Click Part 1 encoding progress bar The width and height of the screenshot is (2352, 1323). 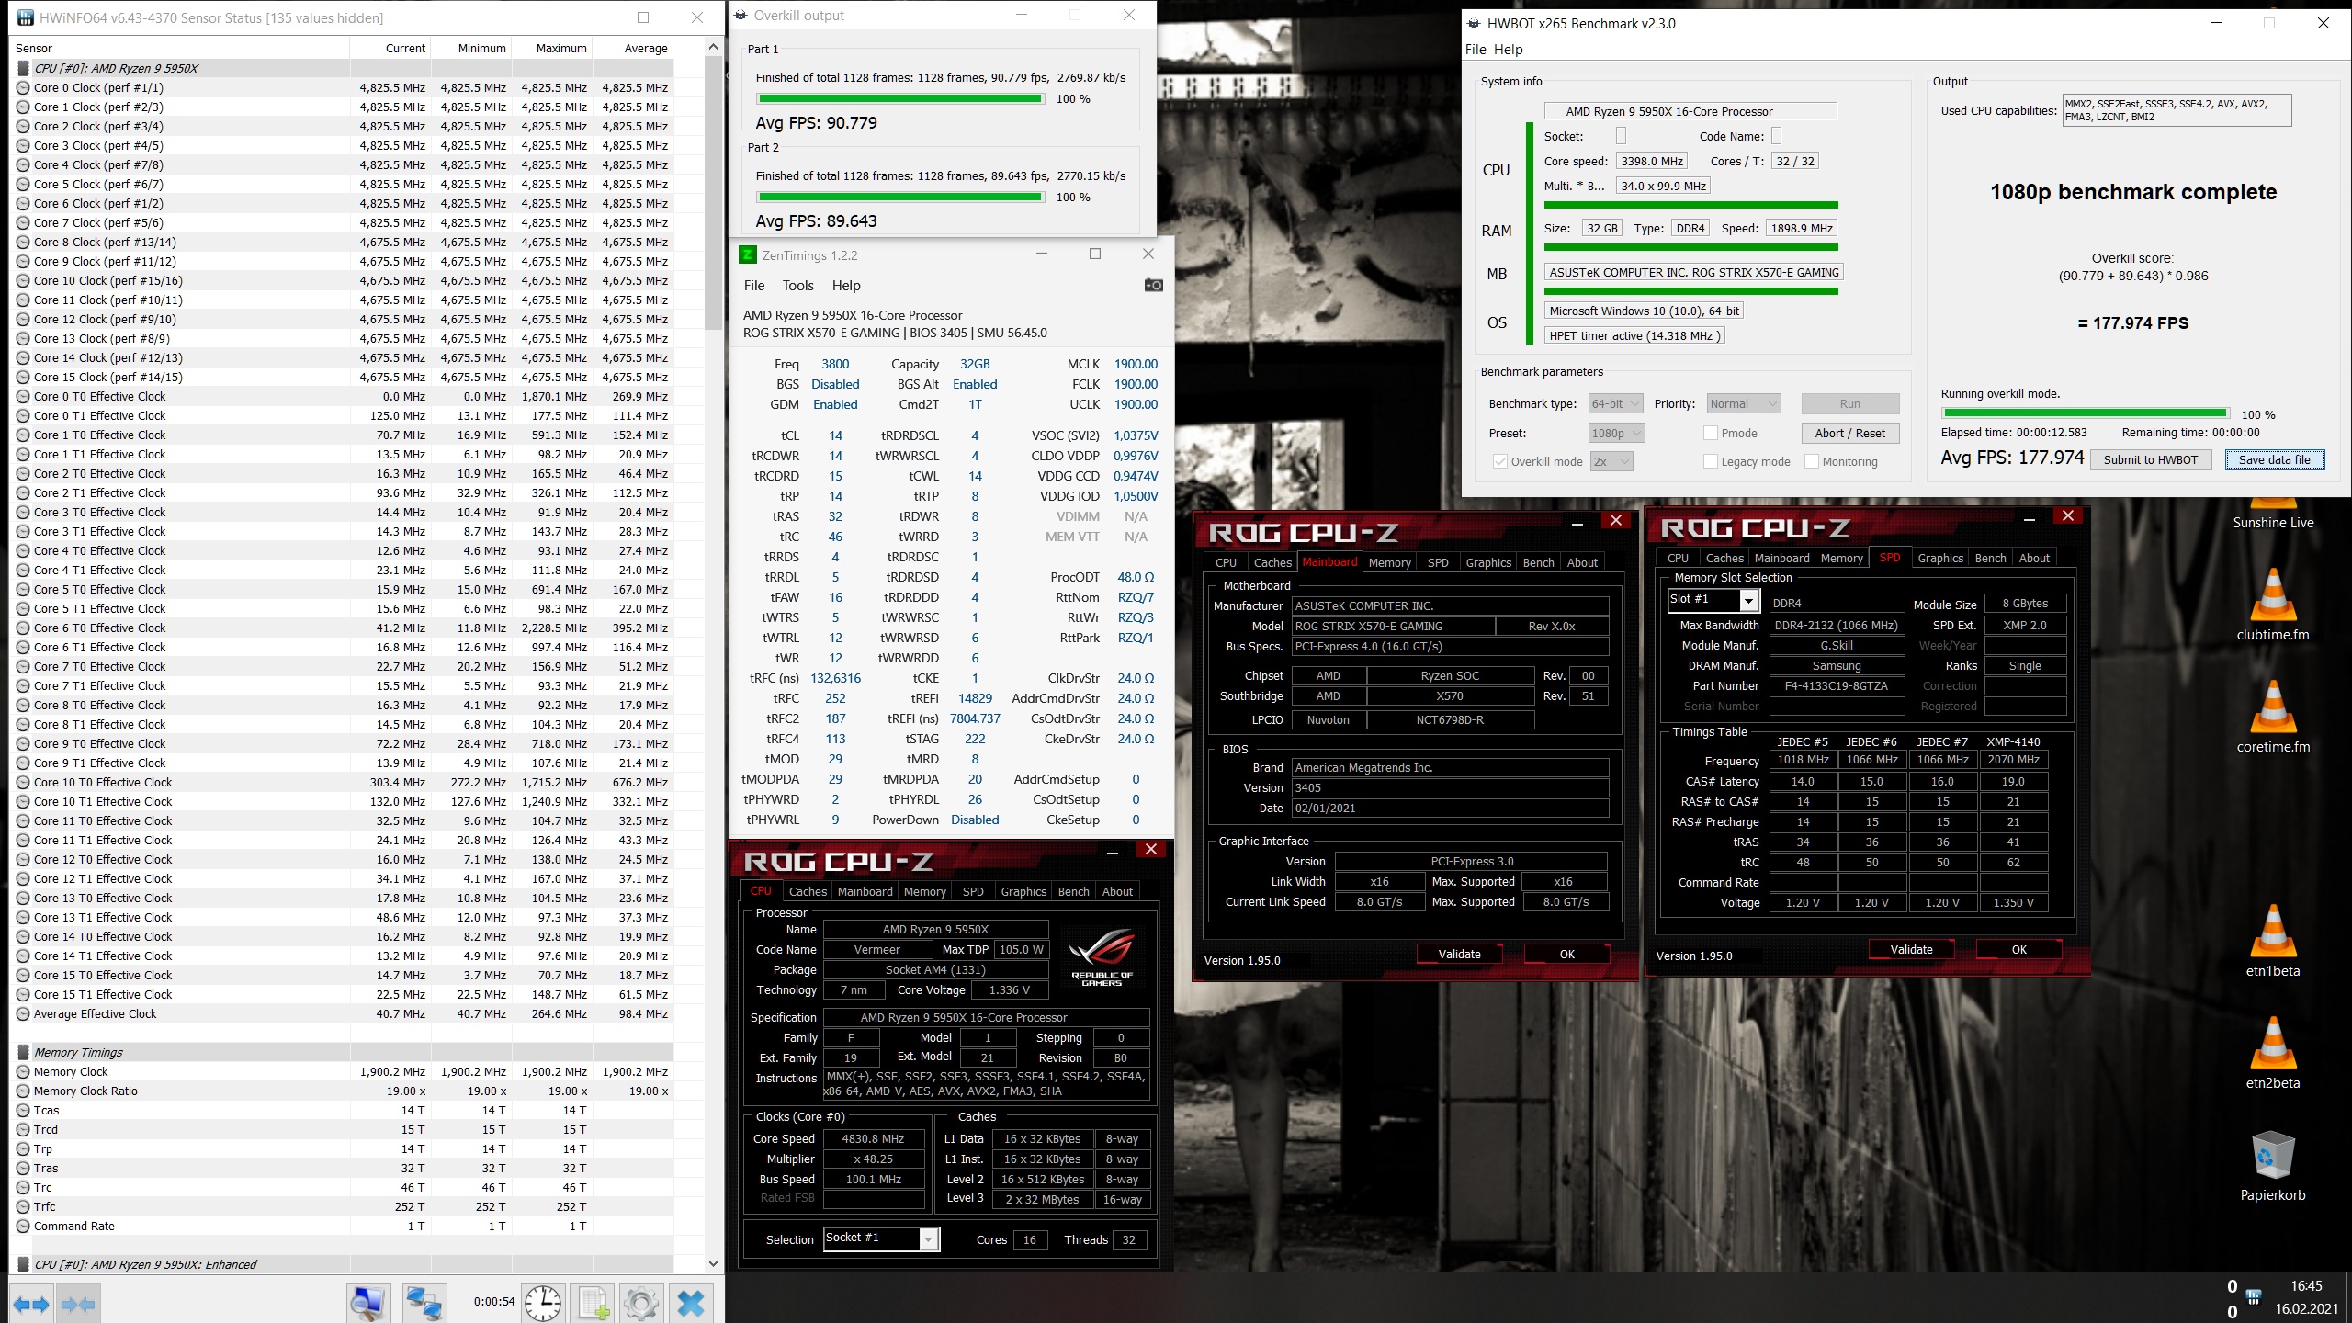tap(899, 99)
